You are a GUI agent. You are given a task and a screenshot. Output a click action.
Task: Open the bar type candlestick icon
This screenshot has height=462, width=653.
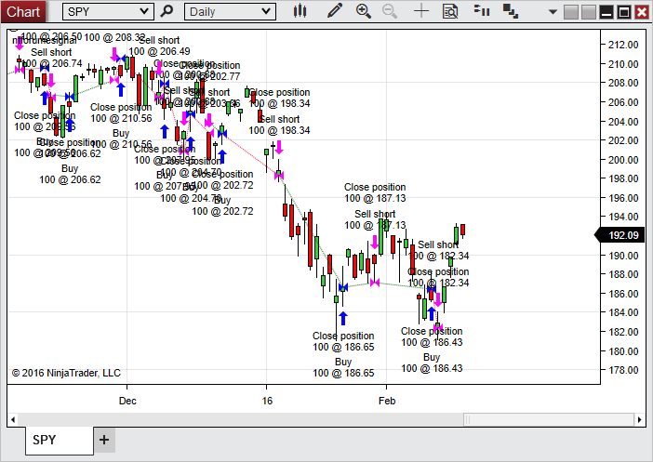pos(300,11)
